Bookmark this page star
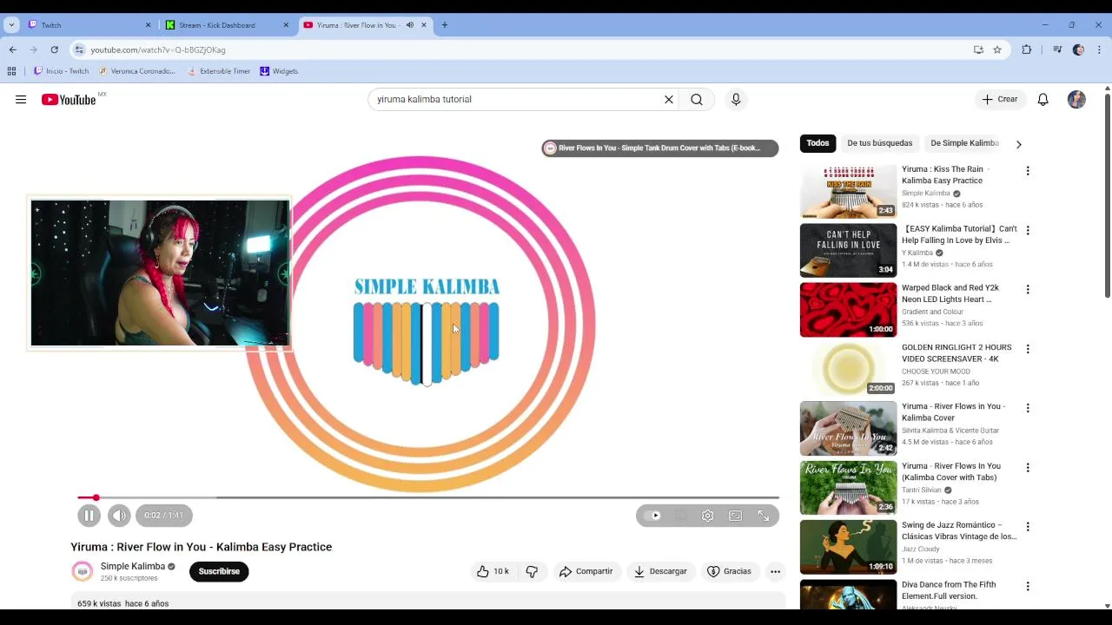Viewport: 1112px width, 625px height. coord(997,49)
